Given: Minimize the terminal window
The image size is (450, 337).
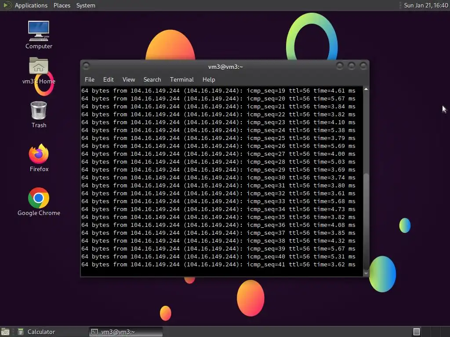Looking at the screenshot, I should pyautogui.click(x=340, y=66).
